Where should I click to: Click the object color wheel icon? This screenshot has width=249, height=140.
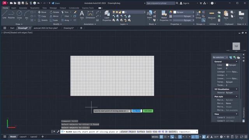tap(170, 12)
